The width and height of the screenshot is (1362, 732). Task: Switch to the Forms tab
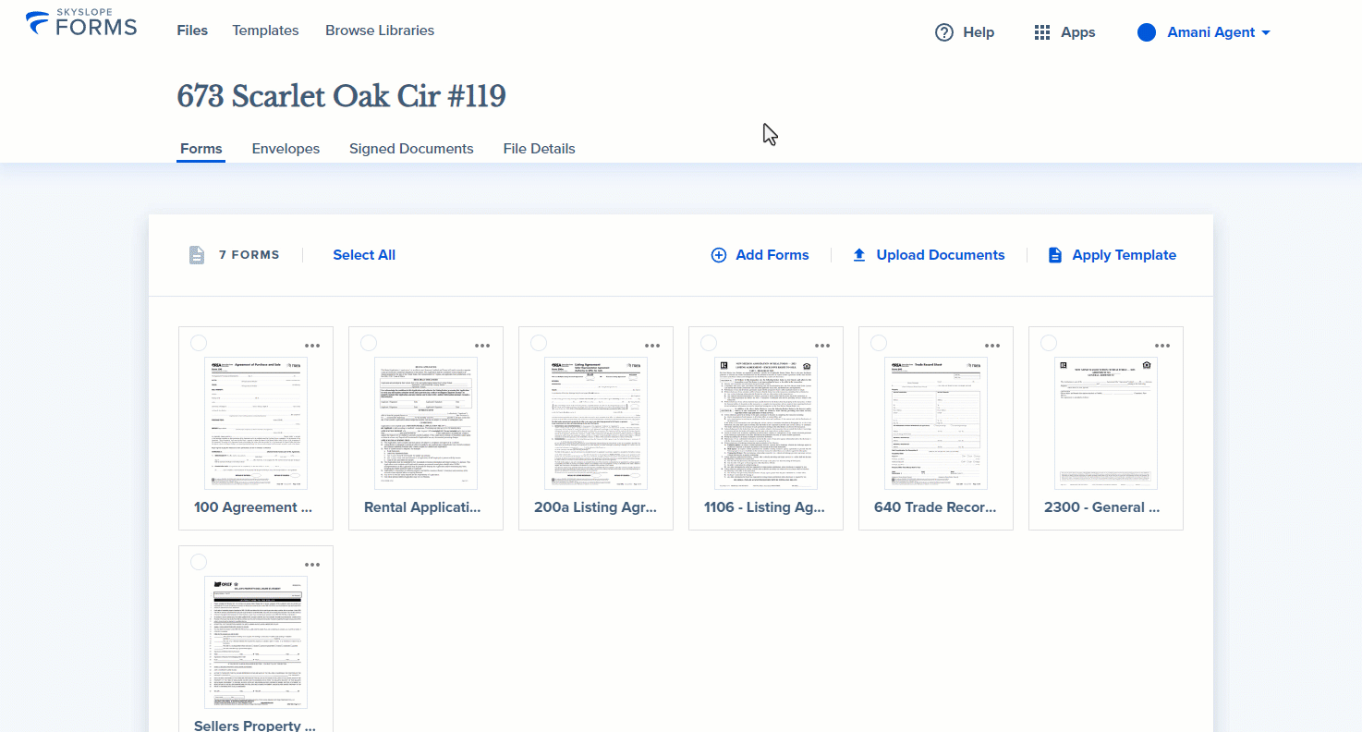click(201, 149)
